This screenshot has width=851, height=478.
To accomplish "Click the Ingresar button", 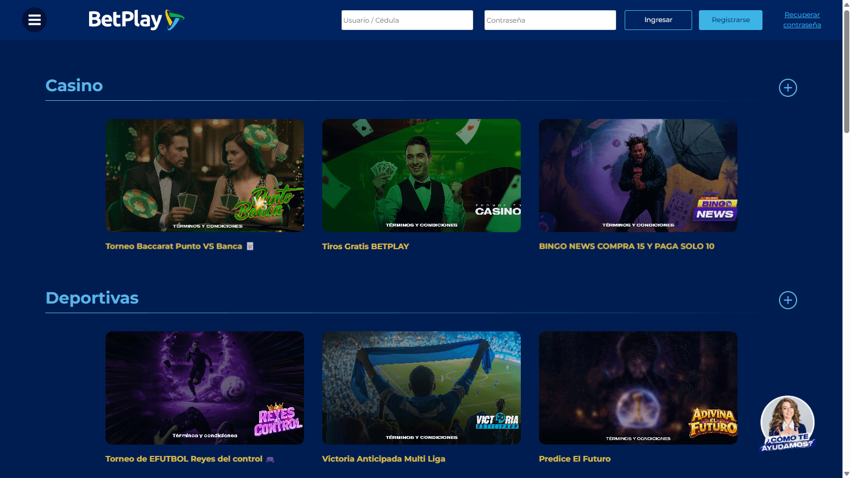I will pyautogui.click(x=658, y=19).
